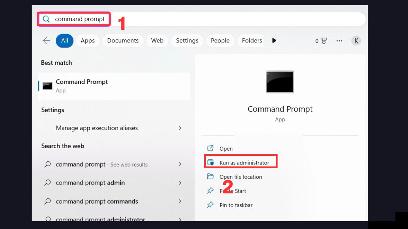Image resolution: width=408 pixels, height=229 pixels.
Task: Click the search magnifier icon
Action: pyautogui.click(x=46, y=19)
